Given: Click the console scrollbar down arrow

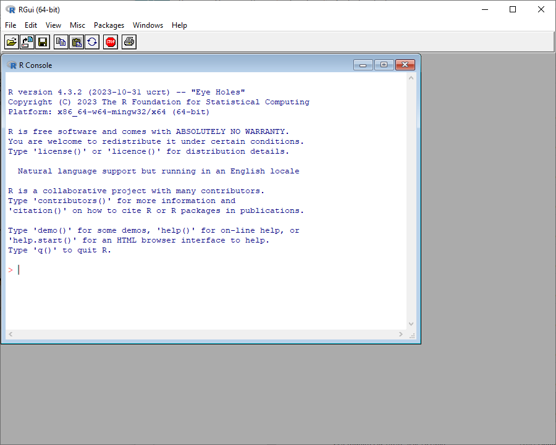Looking at the screenshot, I should tap(411, 324).
